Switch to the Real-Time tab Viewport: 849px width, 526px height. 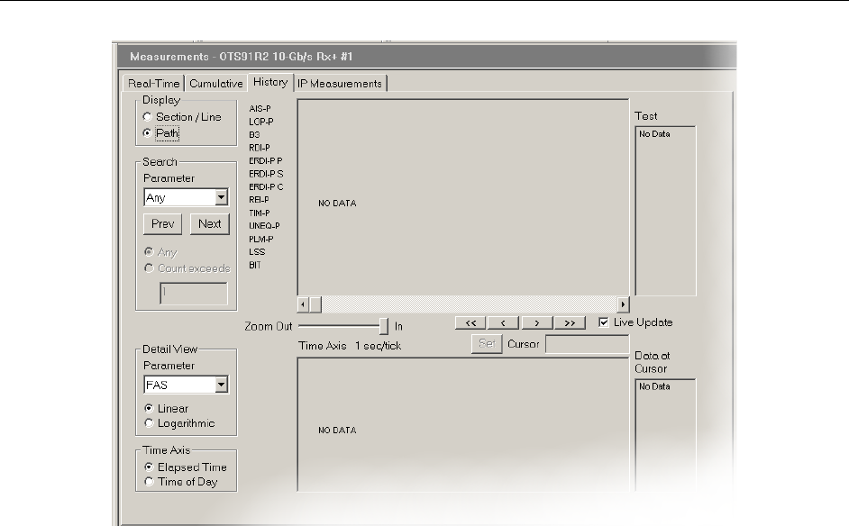pos(154,84)
